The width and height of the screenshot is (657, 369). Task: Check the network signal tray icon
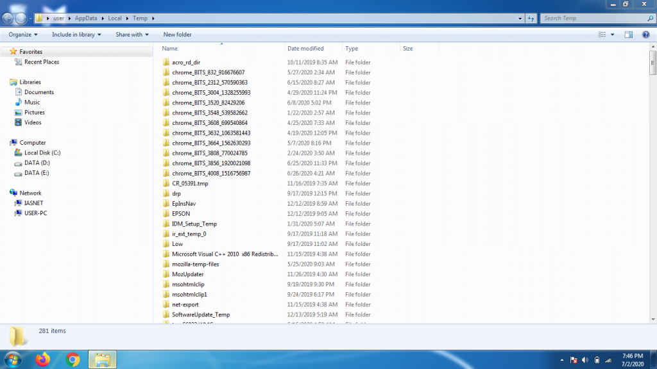click(607, 359)
